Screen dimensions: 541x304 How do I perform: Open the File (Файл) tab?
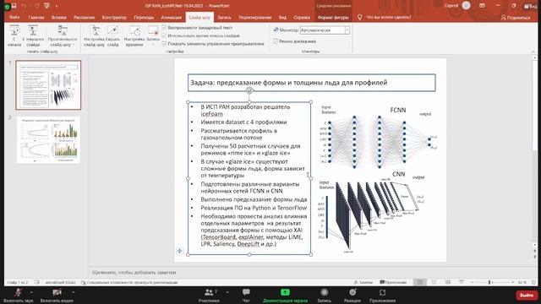coord(14,17)
